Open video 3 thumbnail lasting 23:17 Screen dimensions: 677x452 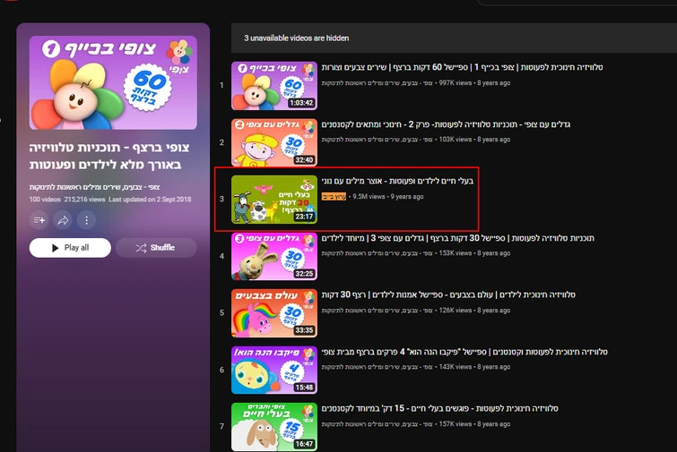coord(274,200)
